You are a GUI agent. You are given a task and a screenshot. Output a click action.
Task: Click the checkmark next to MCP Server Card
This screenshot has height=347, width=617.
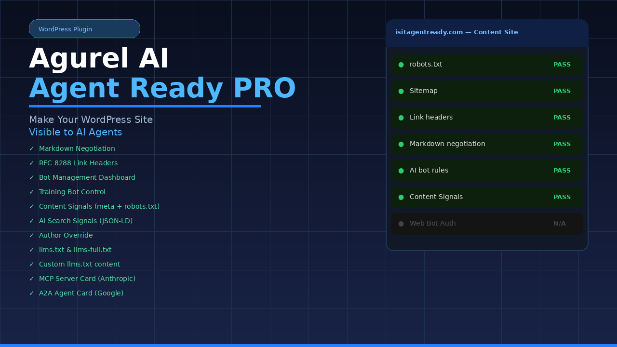[x=32, y=279]
